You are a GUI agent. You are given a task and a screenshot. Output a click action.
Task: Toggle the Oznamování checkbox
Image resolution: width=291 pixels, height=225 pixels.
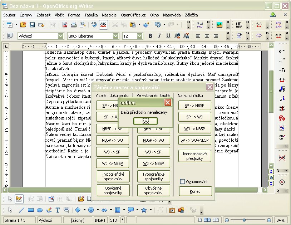pyautogui.click(x=182, y=182)
